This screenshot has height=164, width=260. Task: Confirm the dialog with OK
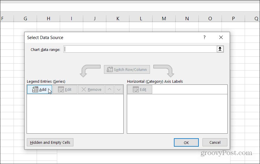(x=186, y=142)
